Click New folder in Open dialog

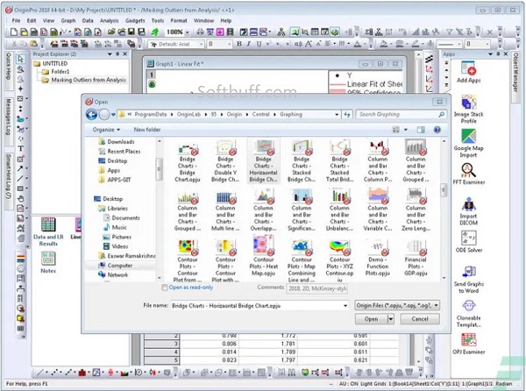[147, 130]
